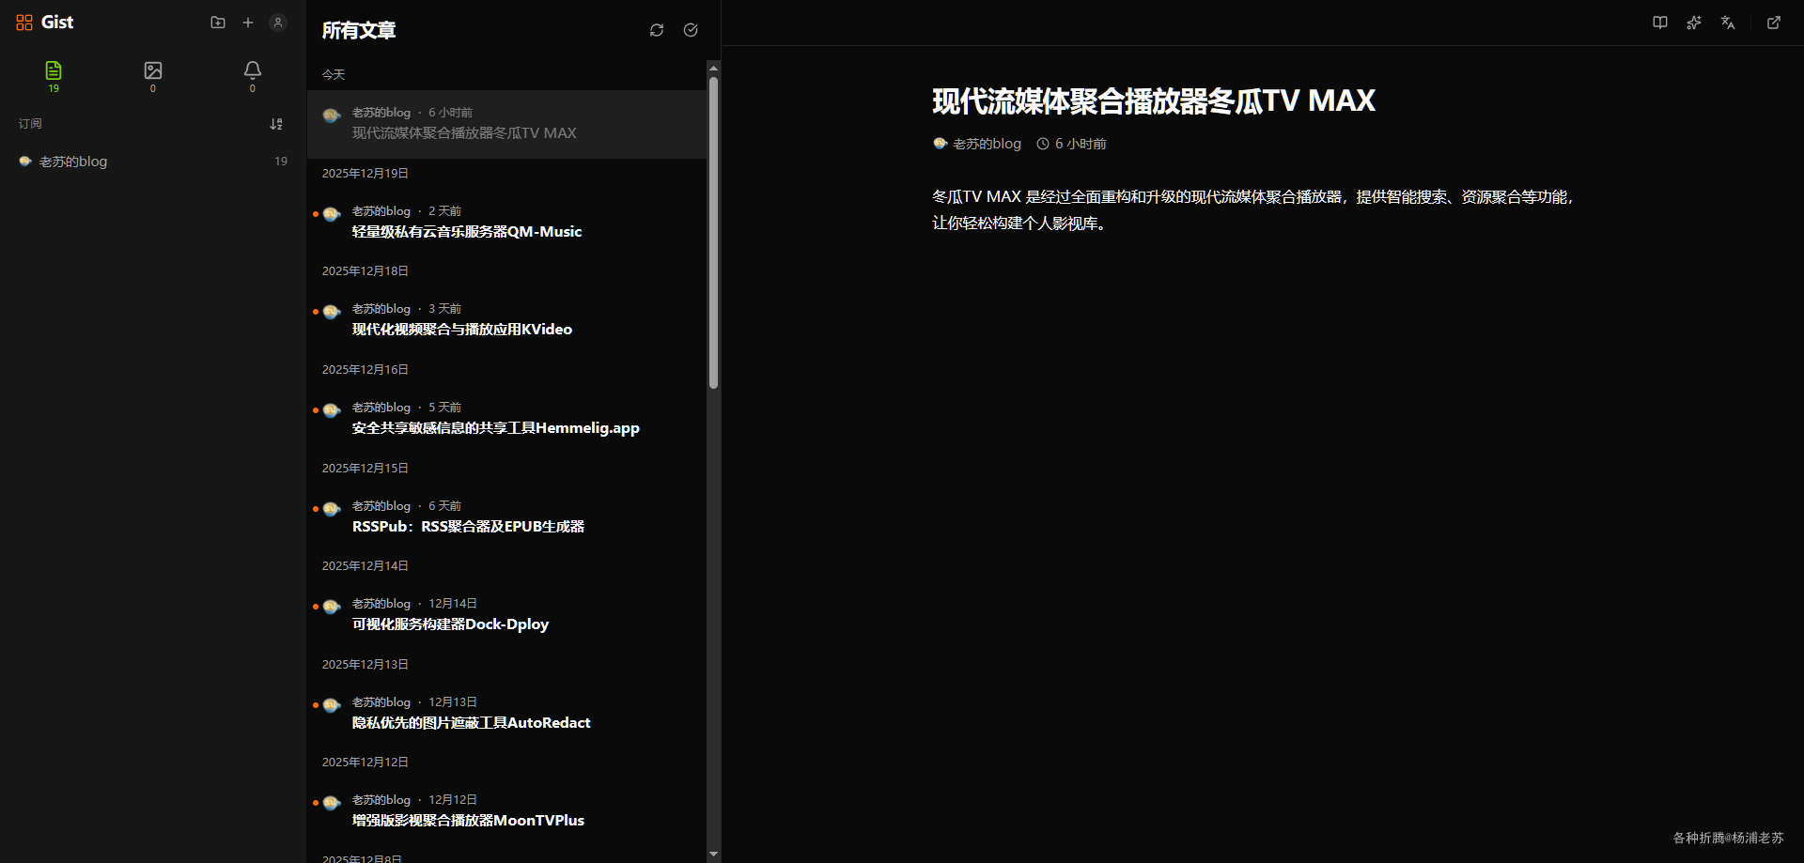Click the article summary paragraph text
Image resolution: width=1804 pixels, height=863 pixels.
(1254, 210)
